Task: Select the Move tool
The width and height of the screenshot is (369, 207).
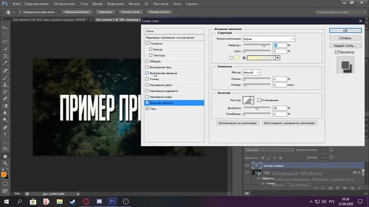Action: tap(5, 28)
